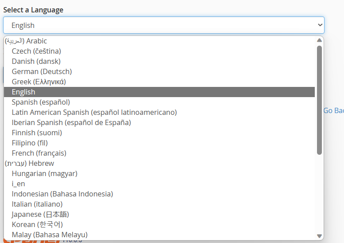
Task: Choose Latin American Spanish option
Action: pyautogui.click(x=94, y=112)
